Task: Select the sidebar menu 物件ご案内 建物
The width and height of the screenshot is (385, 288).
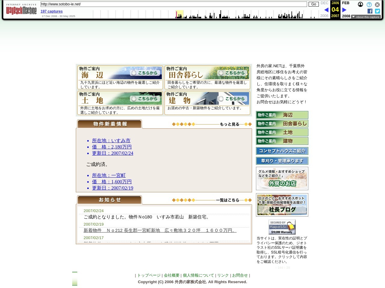Action: pyautogui.click(x=282, y=141)
